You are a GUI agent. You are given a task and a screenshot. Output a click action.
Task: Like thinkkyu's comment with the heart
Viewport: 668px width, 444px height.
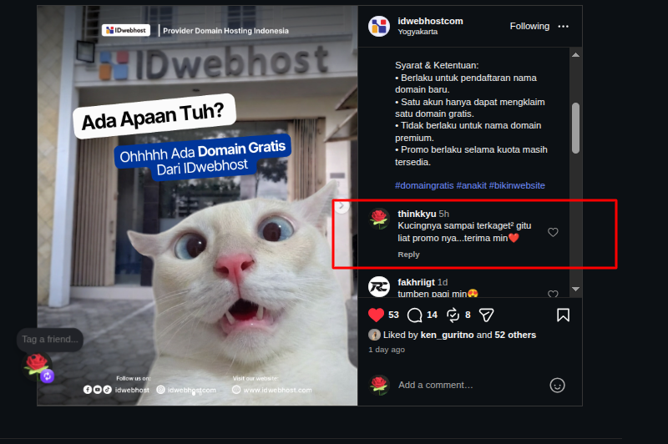point(553,232)
